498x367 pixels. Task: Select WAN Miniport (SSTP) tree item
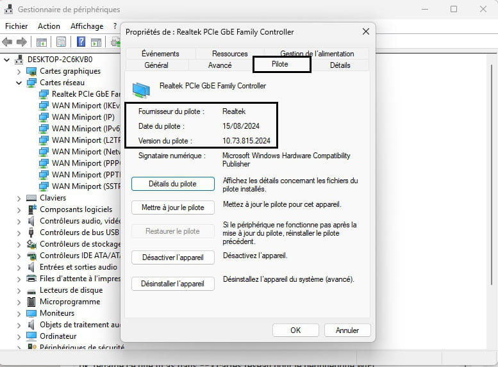[x=79, y=186]
